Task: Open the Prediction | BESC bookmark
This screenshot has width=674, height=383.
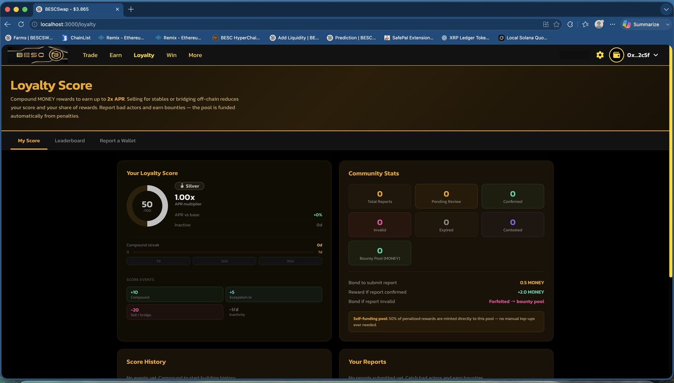Action: pyautogui.click(x=351, y=38)
